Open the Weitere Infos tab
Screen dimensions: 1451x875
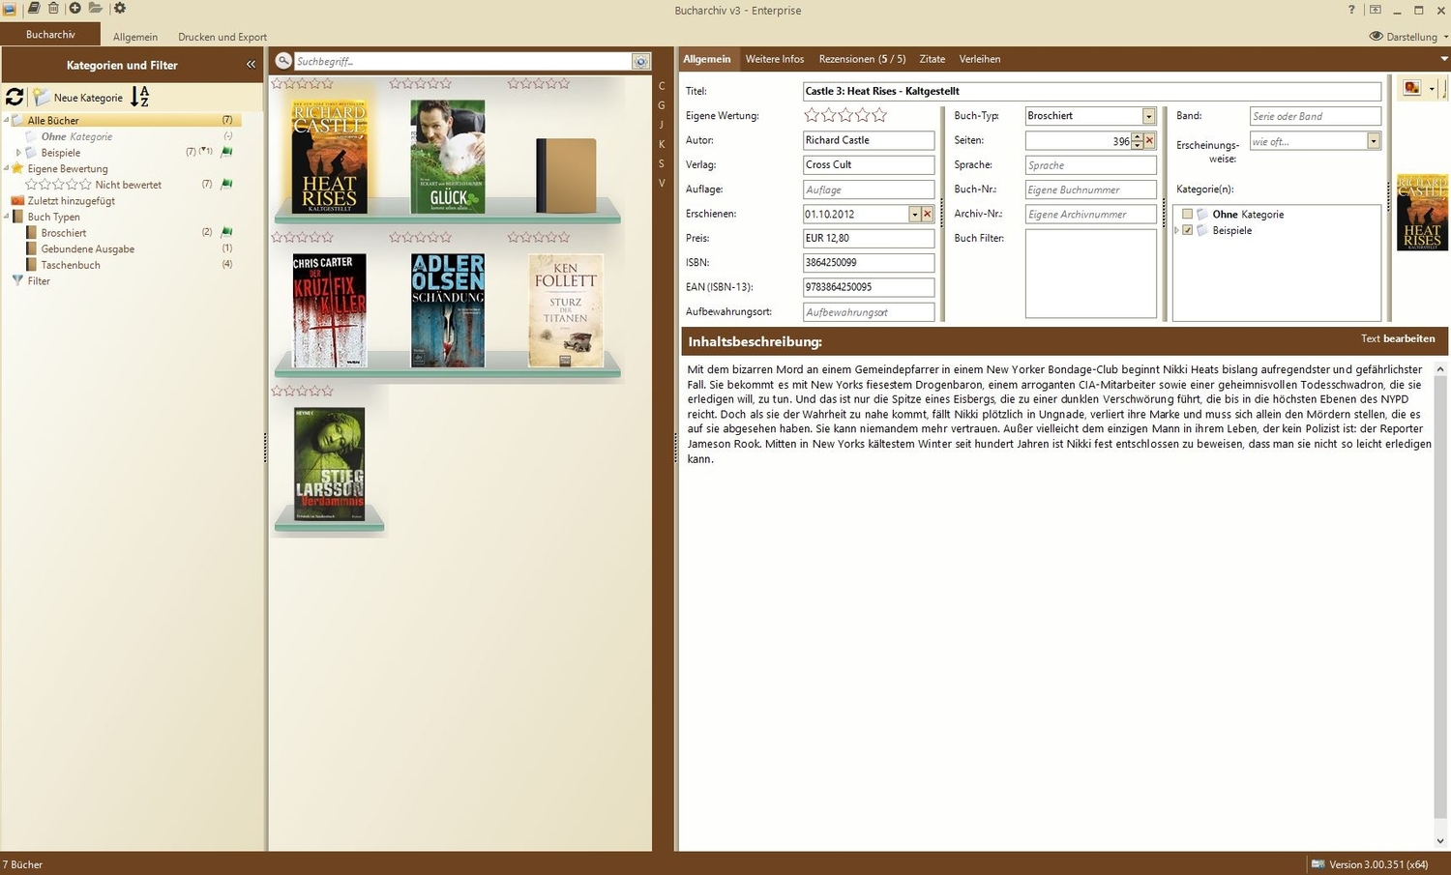[775, 59]
